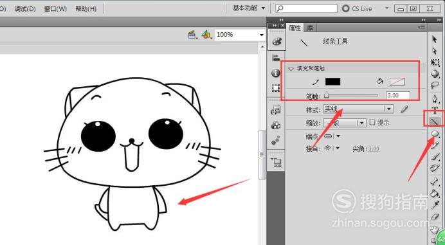This screenshot has width=445, height=245.
Task: Open the Motion Presets panel icon
Action: coord(276,140)
